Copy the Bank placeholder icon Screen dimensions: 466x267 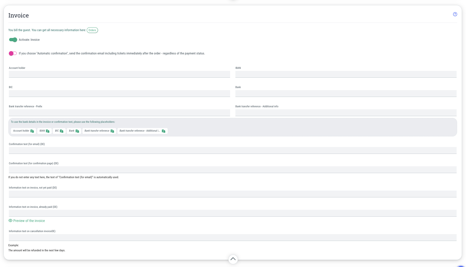pyautogui.click(x=77, y=131)
